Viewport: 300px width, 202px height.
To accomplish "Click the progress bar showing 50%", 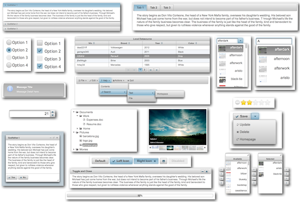I will tap(140, 195).
